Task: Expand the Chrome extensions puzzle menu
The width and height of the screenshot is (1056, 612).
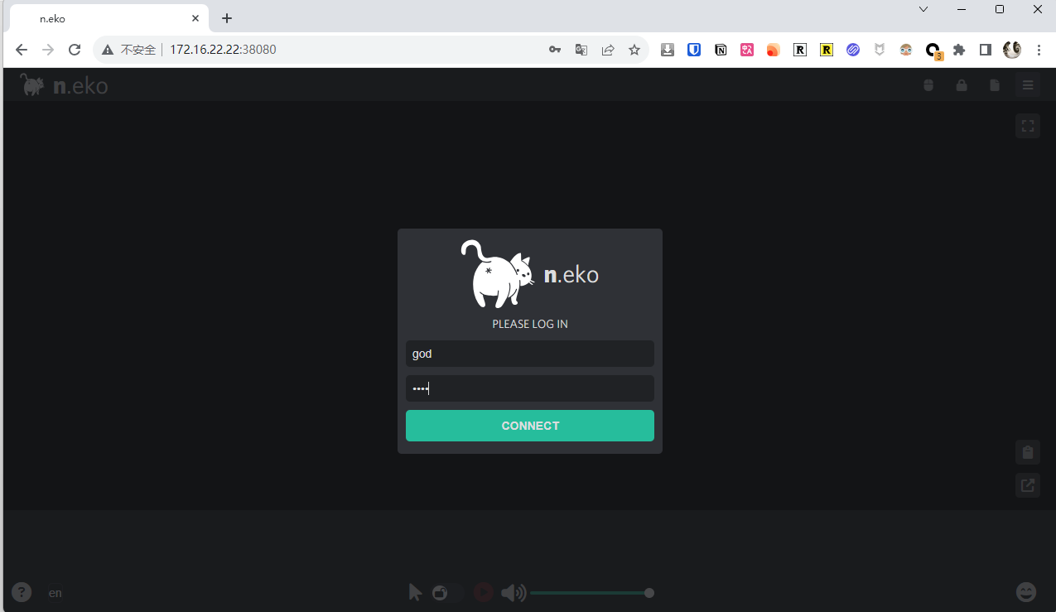Action: pos(959,50)
